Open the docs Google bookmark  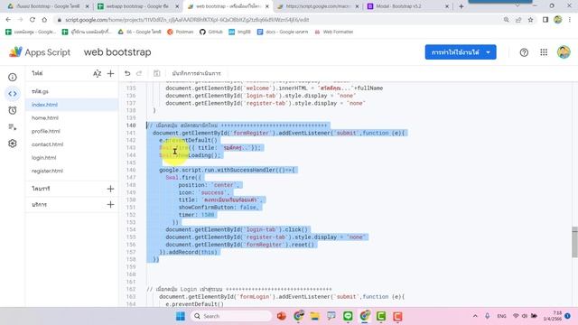(x=283, y=32)
